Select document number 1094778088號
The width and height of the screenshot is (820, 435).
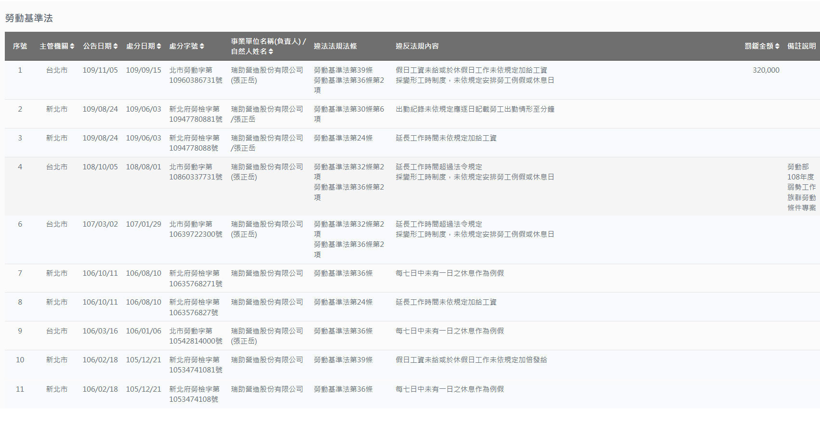tap(194, 148)
